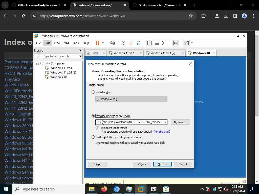Open the CD Drive (D:) dropdown
259x194 pixels.
[131, 99]
